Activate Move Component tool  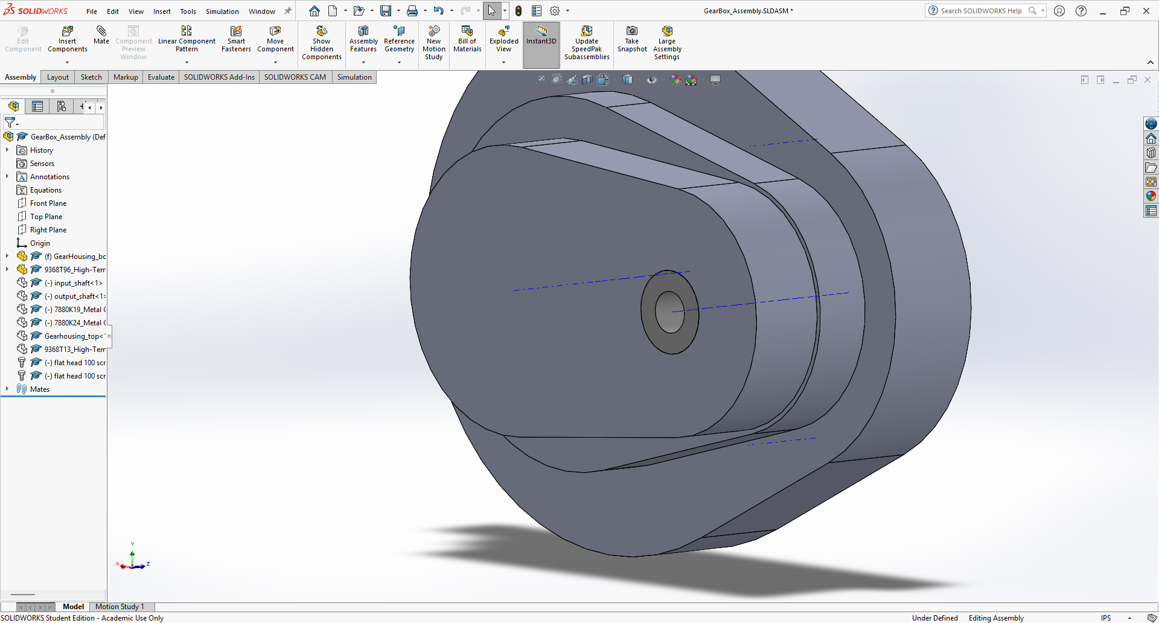[x=275, y=40]
